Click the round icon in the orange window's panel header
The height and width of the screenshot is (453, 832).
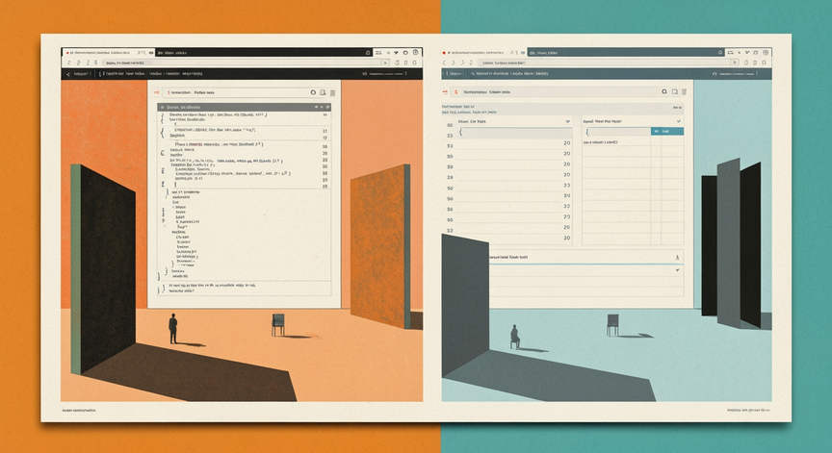[x=313, y=92]
